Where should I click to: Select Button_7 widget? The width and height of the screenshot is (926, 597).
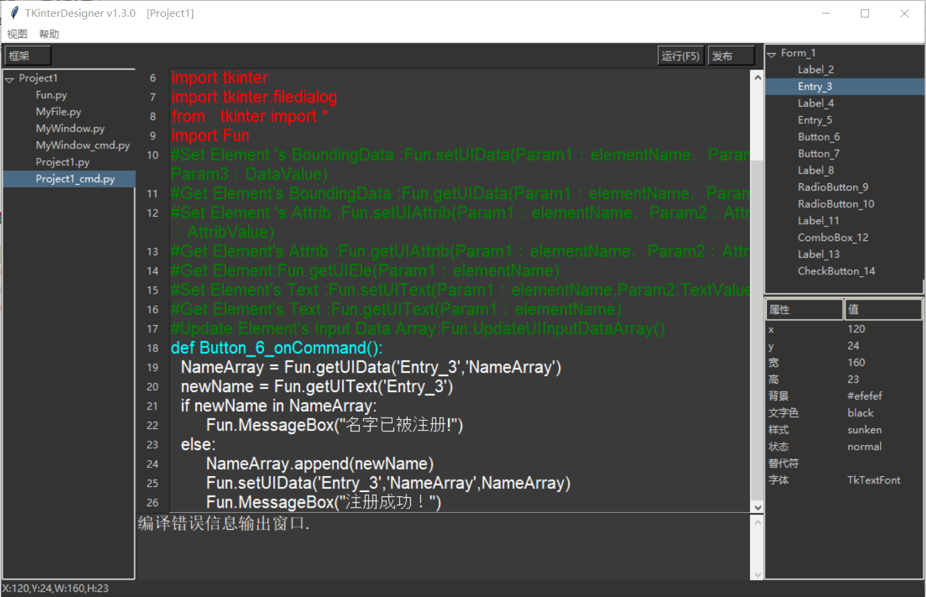coord(819,154)
